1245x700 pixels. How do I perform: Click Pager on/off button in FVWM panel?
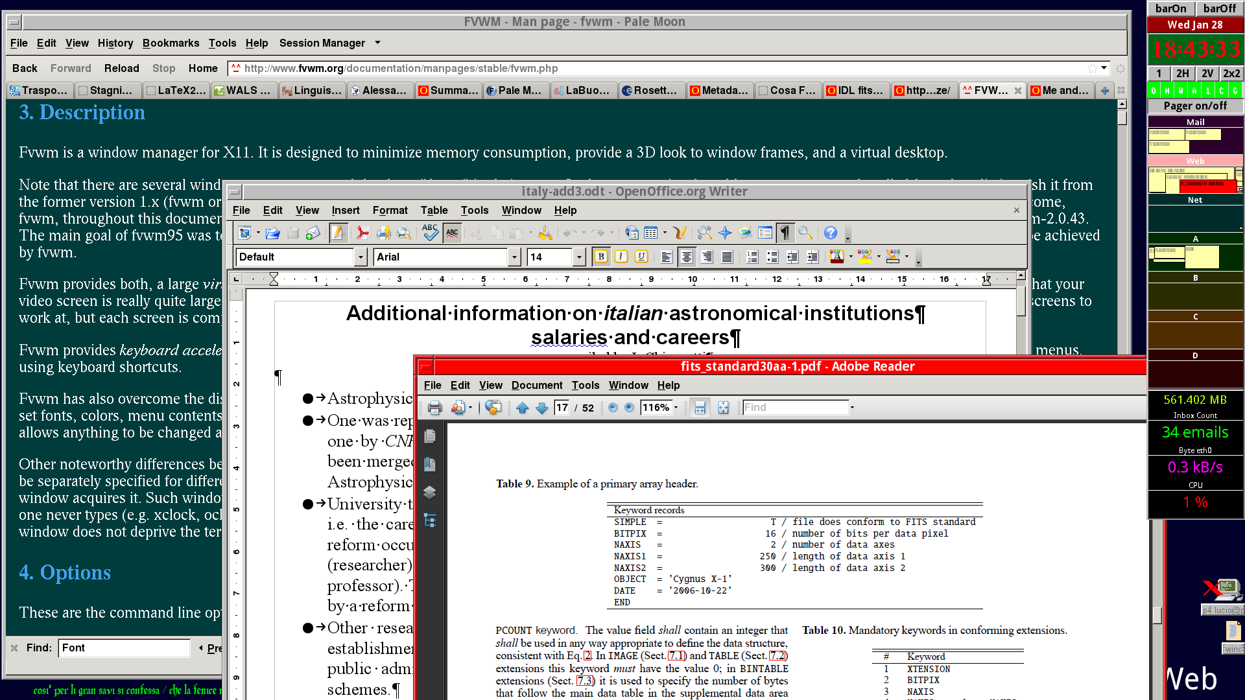(x=1195, y=106)
